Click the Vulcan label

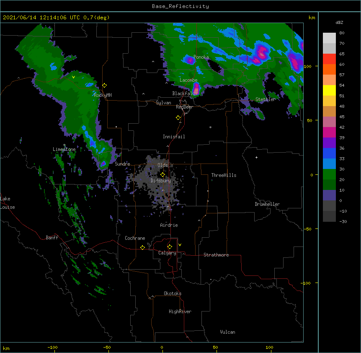coord(227,332)
